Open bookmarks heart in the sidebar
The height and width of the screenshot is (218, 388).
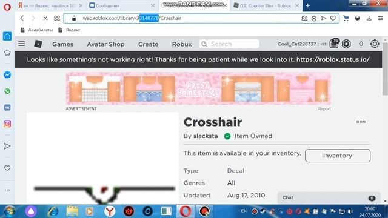tap(7, 168)
